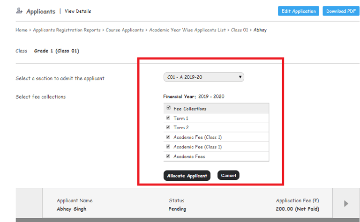
Task: Open Class 01 breadcrumb link
Action: click(x=240, y=30)
